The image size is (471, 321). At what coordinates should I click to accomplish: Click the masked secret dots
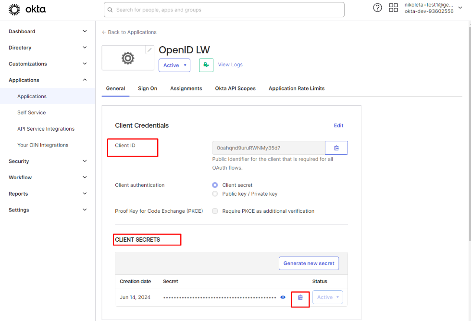pos(220,297)
